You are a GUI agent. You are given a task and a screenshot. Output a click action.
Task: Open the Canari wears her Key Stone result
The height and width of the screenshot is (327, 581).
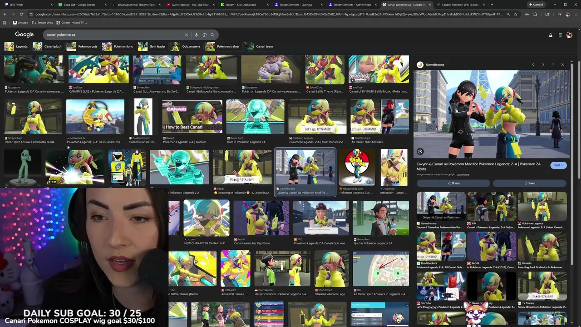(261, 218)
